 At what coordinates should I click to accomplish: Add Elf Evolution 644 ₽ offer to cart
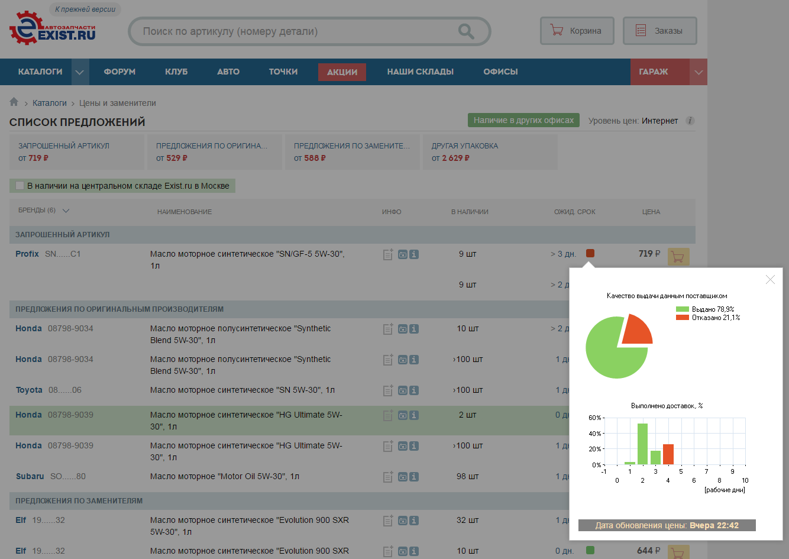pyautogui.click(x=678, y=552)
